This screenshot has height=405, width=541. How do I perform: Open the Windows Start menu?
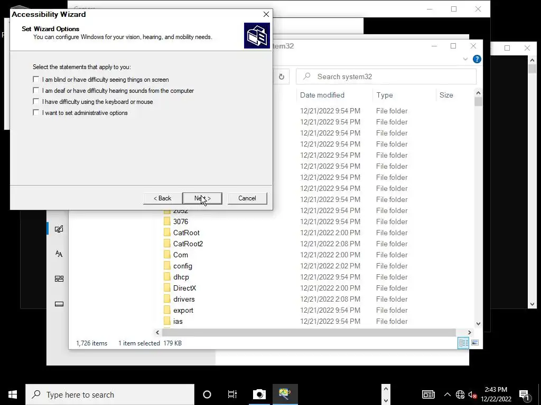click(x=13, y=394)
